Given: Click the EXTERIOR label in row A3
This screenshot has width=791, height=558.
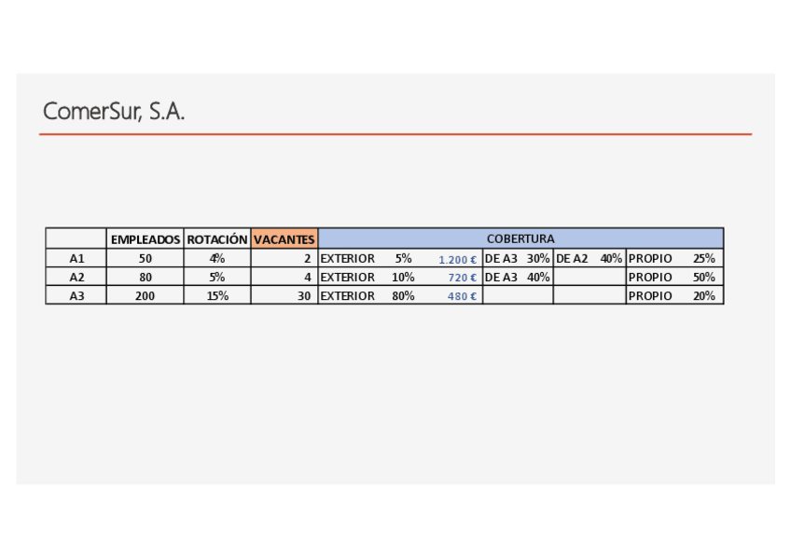Looking at the screenshot, I should pos(348,295).
